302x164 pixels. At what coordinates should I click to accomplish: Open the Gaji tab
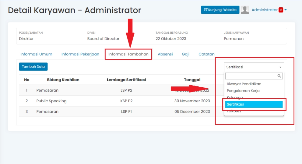pyautogui.click(x=186, y=54)
